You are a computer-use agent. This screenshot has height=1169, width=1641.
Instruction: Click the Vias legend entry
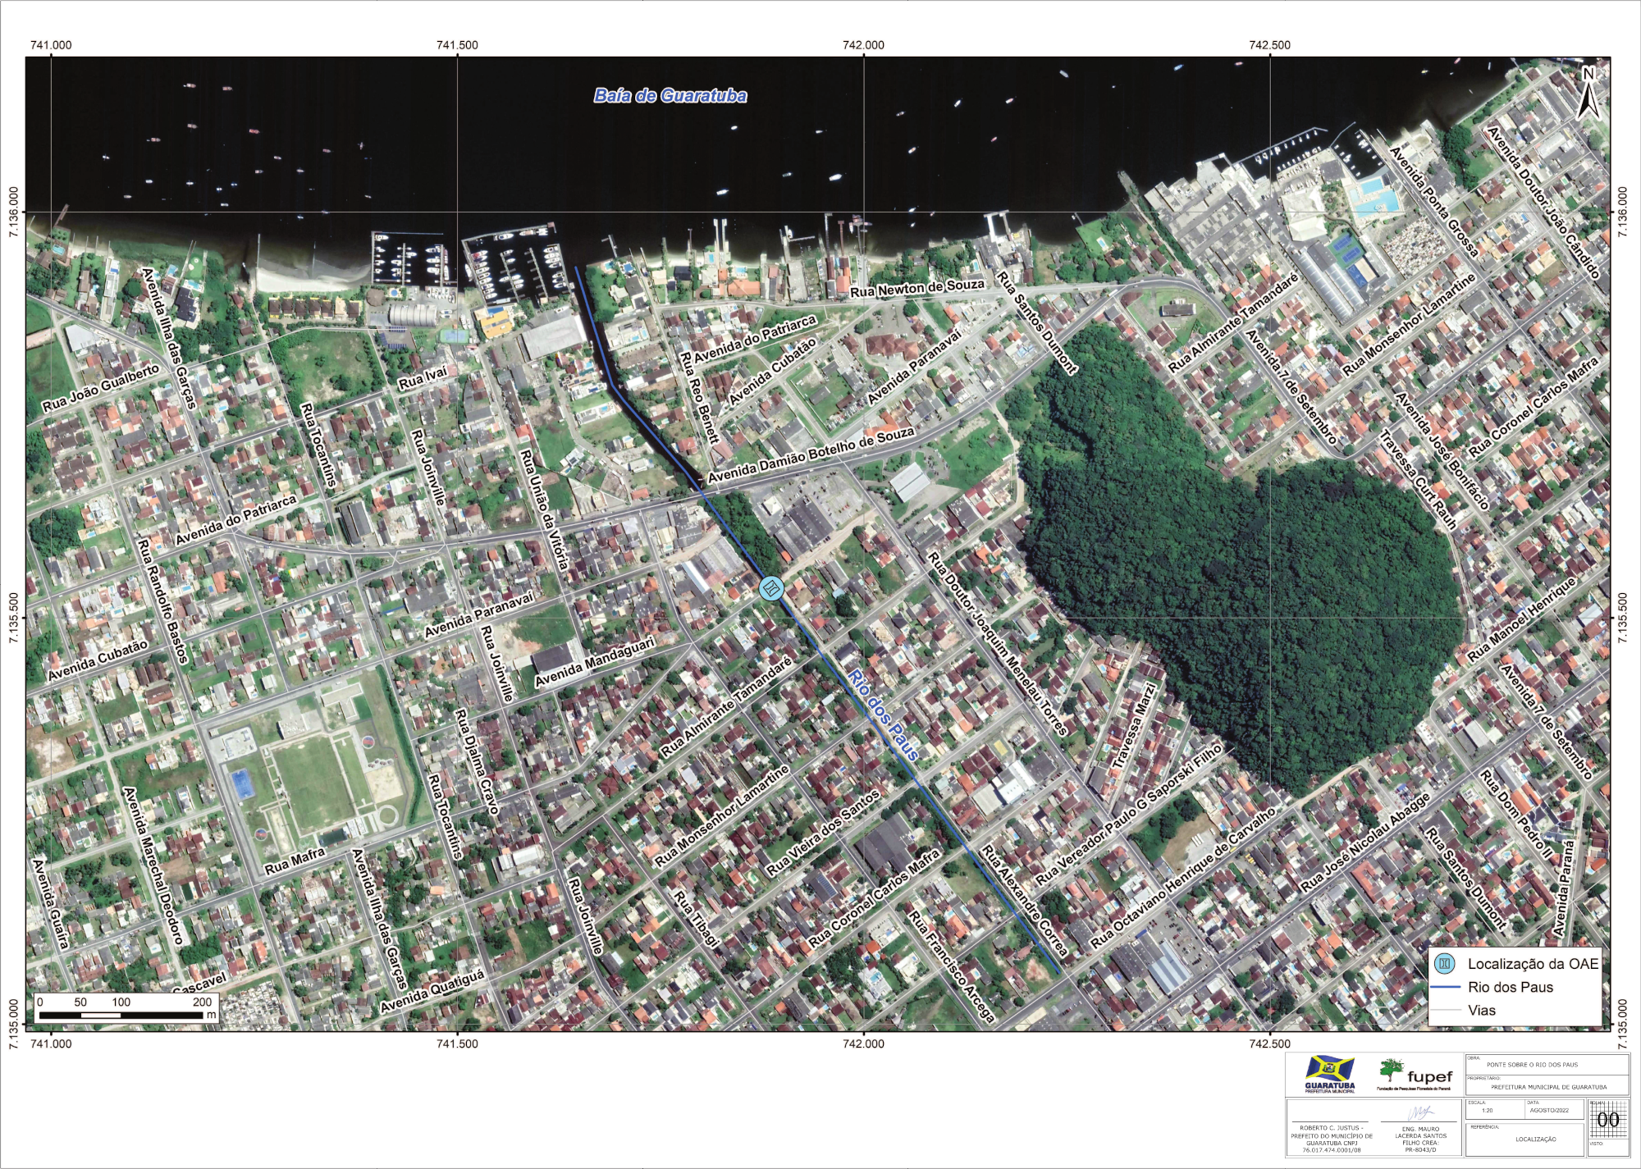click(x=1481, y=1010)
